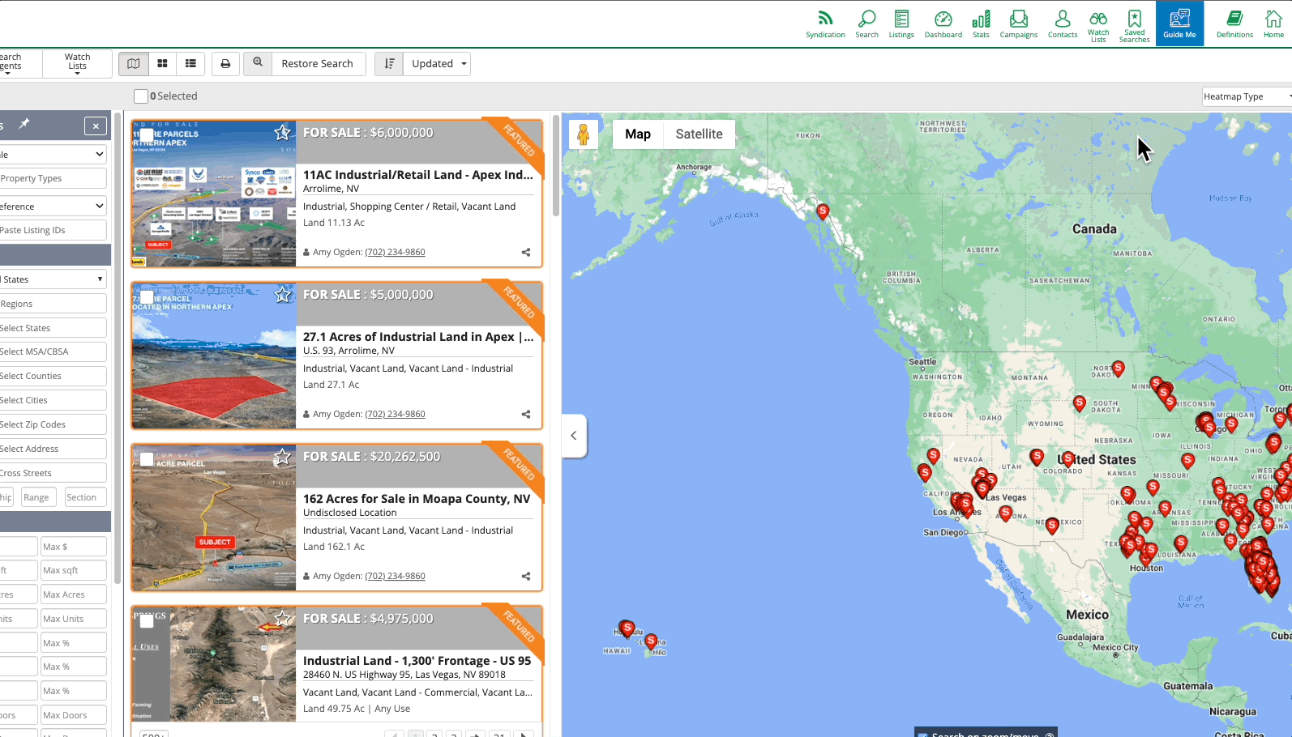
Task: Open the Syndication icon in top navigation
Action: tap(825, 23)
